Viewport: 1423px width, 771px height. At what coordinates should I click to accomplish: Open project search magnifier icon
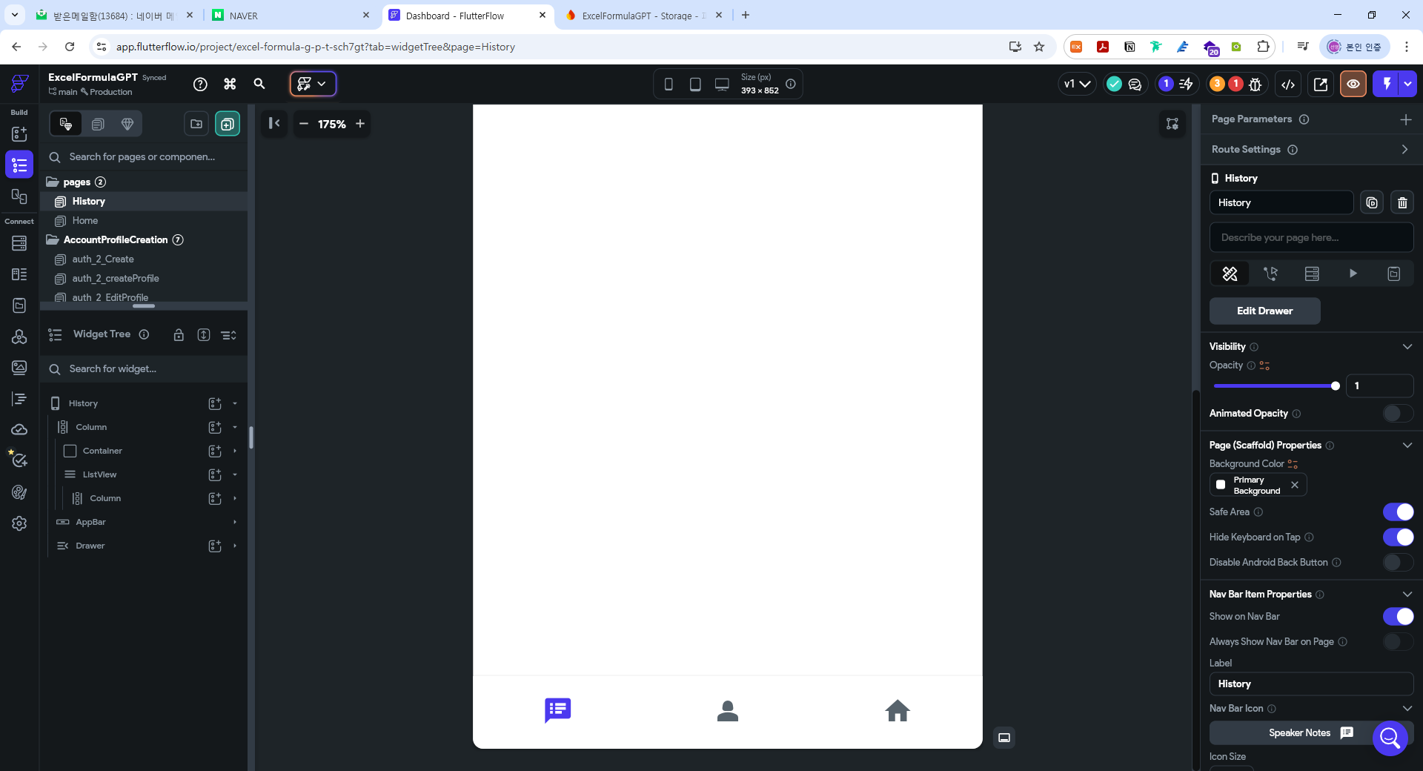[x=259, y=84]
